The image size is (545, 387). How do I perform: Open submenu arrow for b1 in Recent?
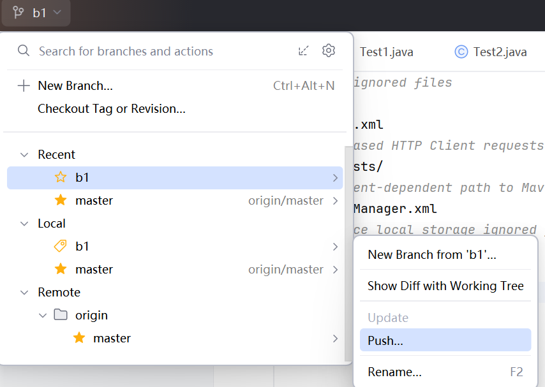pyautogui.click(x=335, y=178)
